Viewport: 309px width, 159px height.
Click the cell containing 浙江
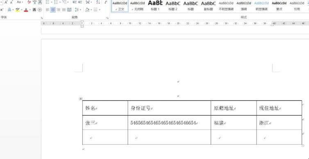pos(279,123)
